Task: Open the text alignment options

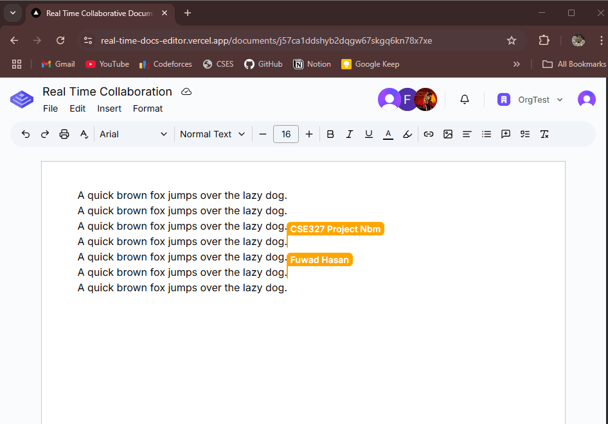Action: [x=467, y=134]
